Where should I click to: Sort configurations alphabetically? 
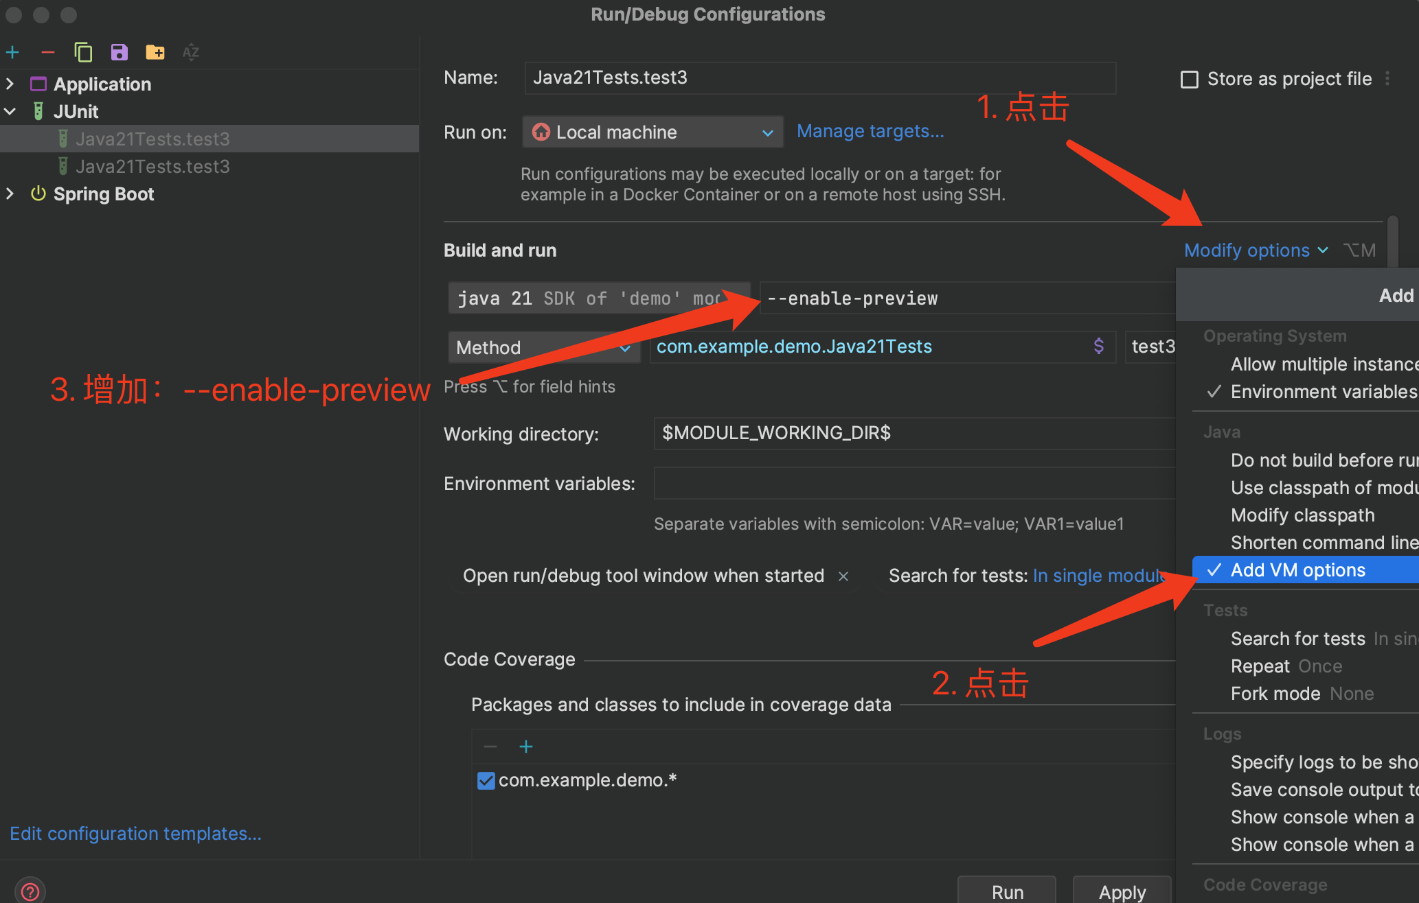[x=191, y=51]
